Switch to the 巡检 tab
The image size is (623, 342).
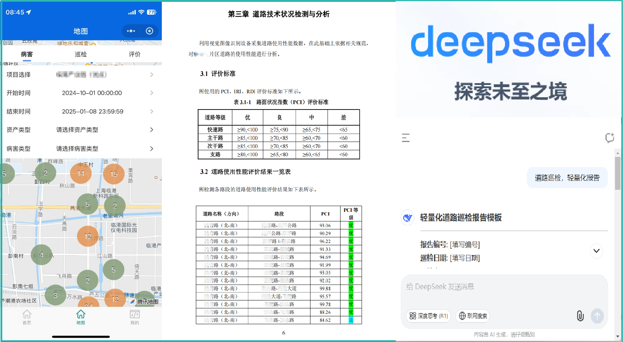click(x=81, y=54)
